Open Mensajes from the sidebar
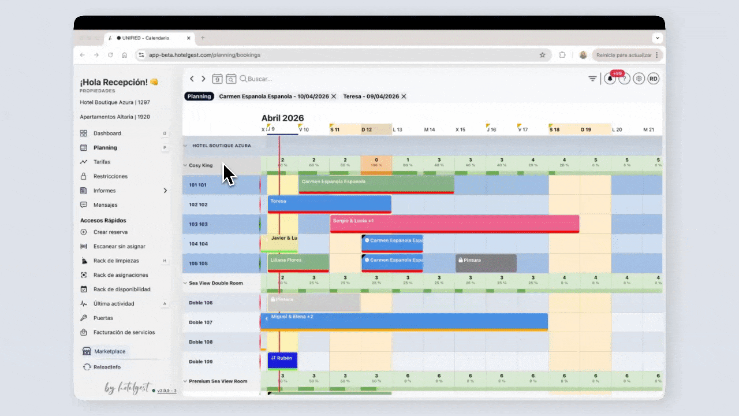This screenshot has height=416, width=739. (x=105, y=205)
